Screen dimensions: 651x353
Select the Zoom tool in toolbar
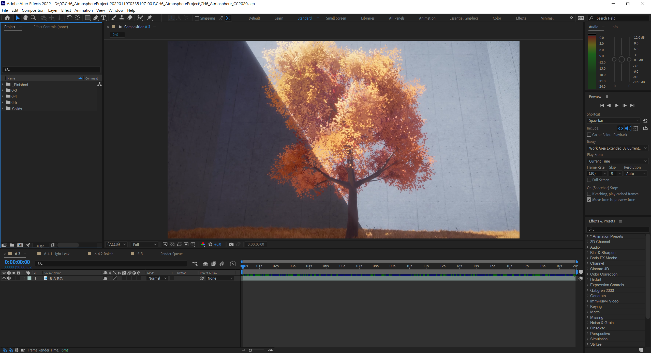(x=33, y=18)
